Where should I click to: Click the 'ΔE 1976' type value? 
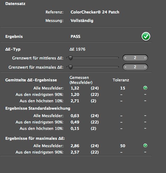pos(77,49)
